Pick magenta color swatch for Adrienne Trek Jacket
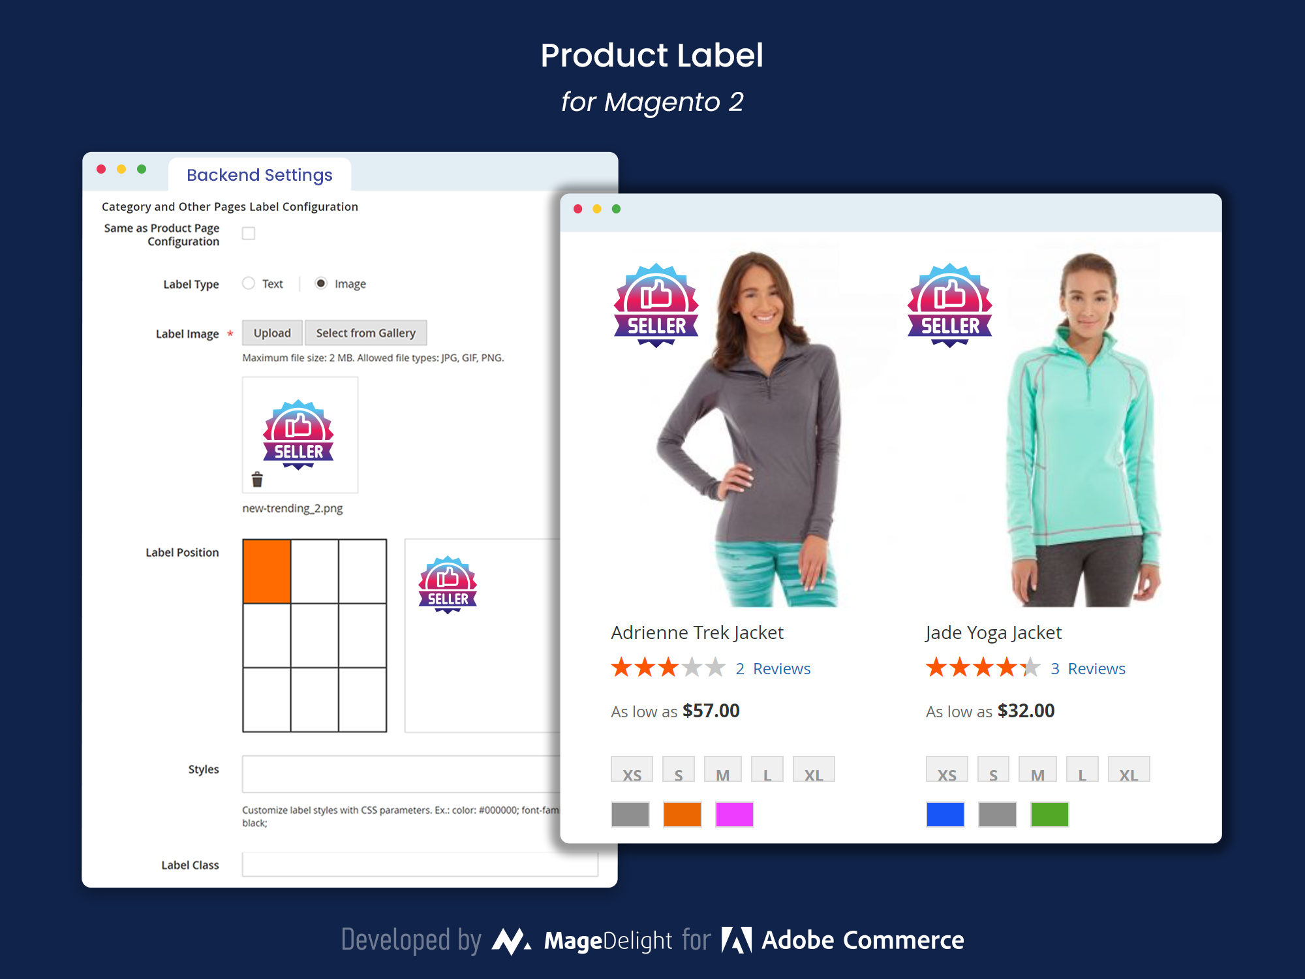Viewport: 1305px width, 979px height. click(735, 815)
